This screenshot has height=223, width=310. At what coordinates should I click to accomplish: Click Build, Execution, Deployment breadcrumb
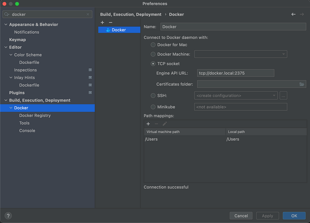coord(131,14)
